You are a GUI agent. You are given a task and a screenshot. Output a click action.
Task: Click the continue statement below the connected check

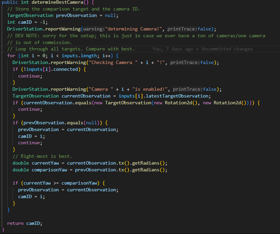(30, 76)
